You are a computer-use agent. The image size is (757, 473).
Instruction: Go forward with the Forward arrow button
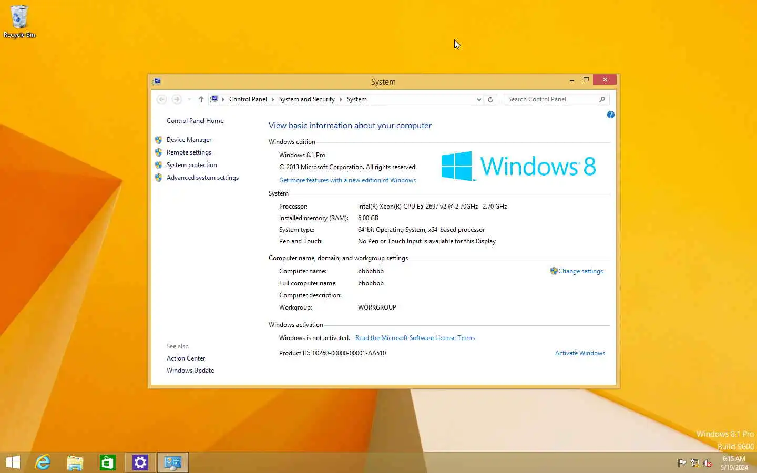pyautogui.click(x=177, y=99)
